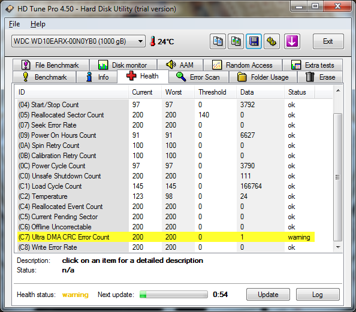Click the Threshold column header
This screenshot has width=356, height=312.
[x=216, y=92]
